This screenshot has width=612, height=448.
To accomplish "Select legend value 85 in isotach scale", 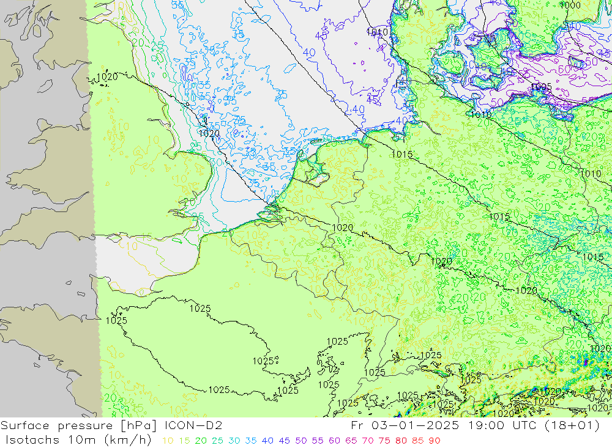I will (417, 441).
